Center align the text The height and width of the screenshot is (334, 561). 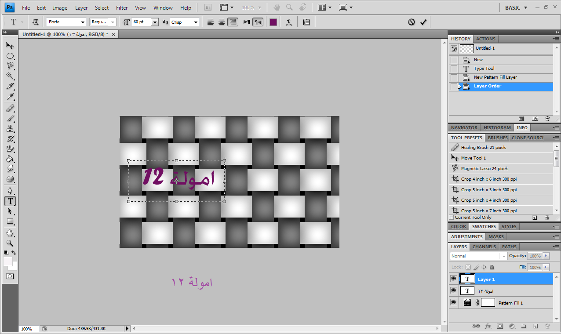[x=222, y=22]
